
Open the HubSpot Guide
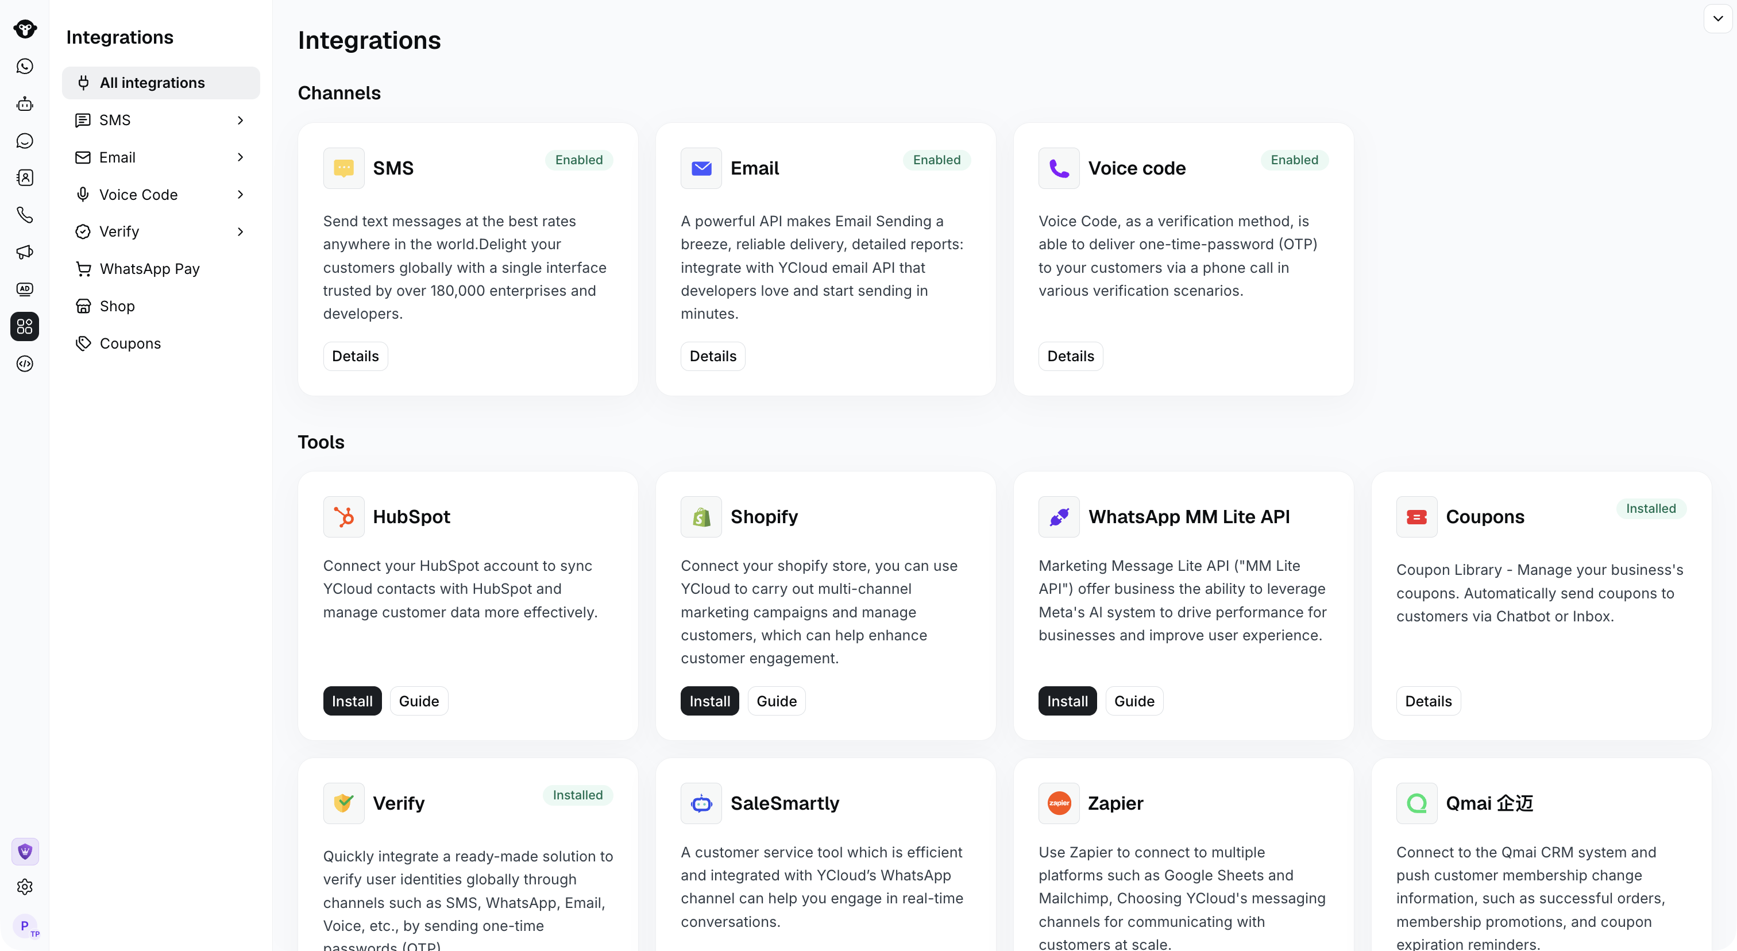[x=419, y=701]
